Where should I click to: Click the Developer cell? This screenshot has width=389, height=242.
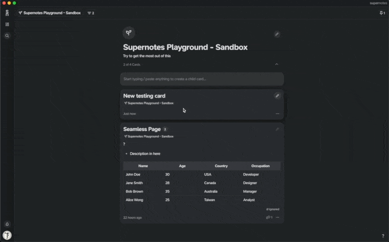[251, 174]
